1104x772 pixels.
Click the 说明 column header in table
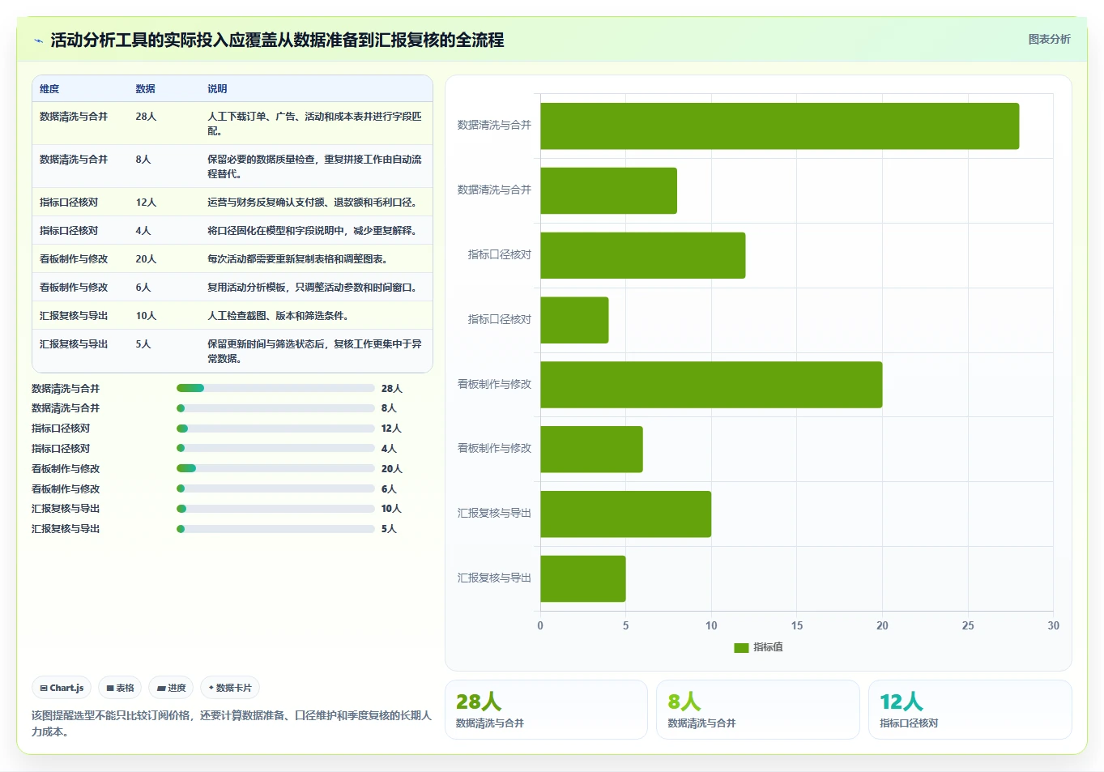click(217, 89)
